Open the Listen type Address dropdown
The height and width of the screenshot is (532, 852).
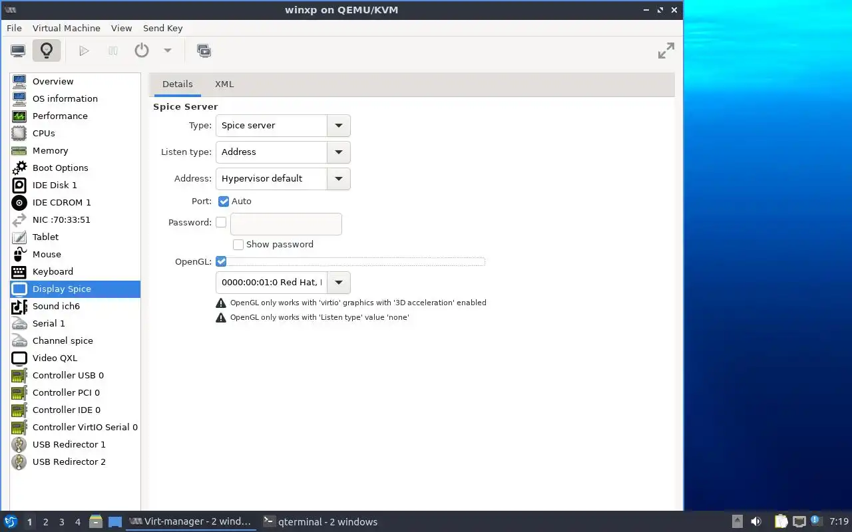coord(283,152)
